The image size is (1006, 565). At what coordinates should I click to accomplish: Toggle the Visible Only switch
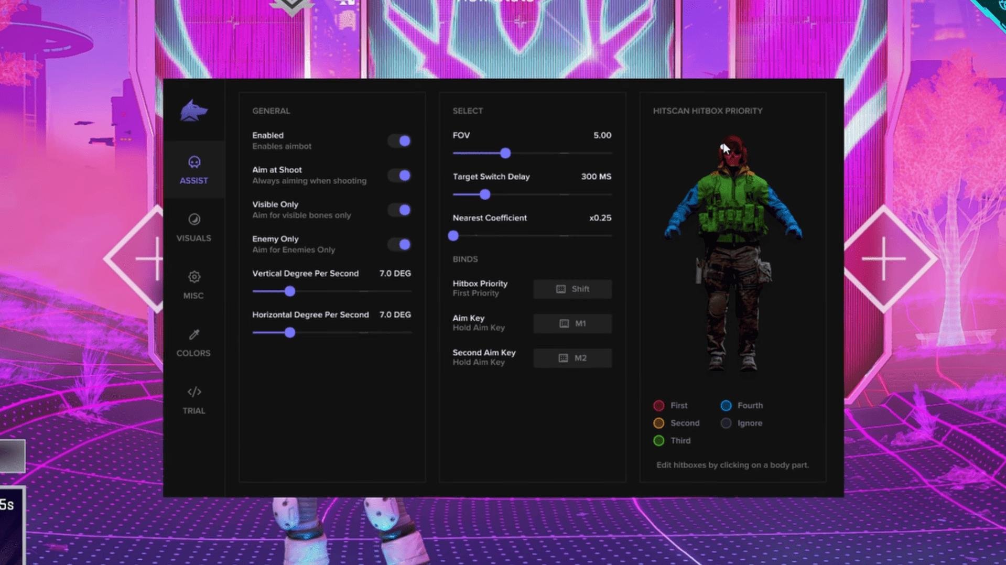pyautogui.click(x=399, y=210)
